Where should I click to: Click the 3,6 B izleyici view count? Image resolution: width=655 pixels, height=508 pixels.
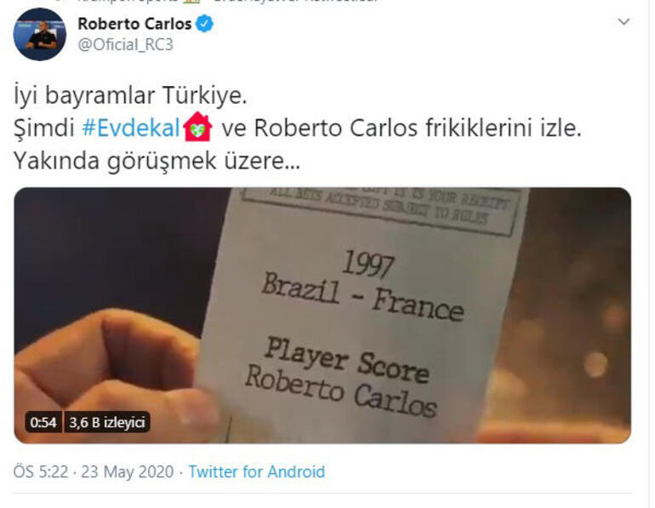click(x=107, y=422)
